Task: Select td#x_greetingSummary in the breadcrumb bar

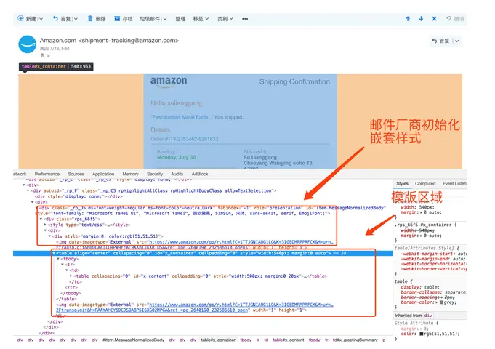Action: (355, 340)
